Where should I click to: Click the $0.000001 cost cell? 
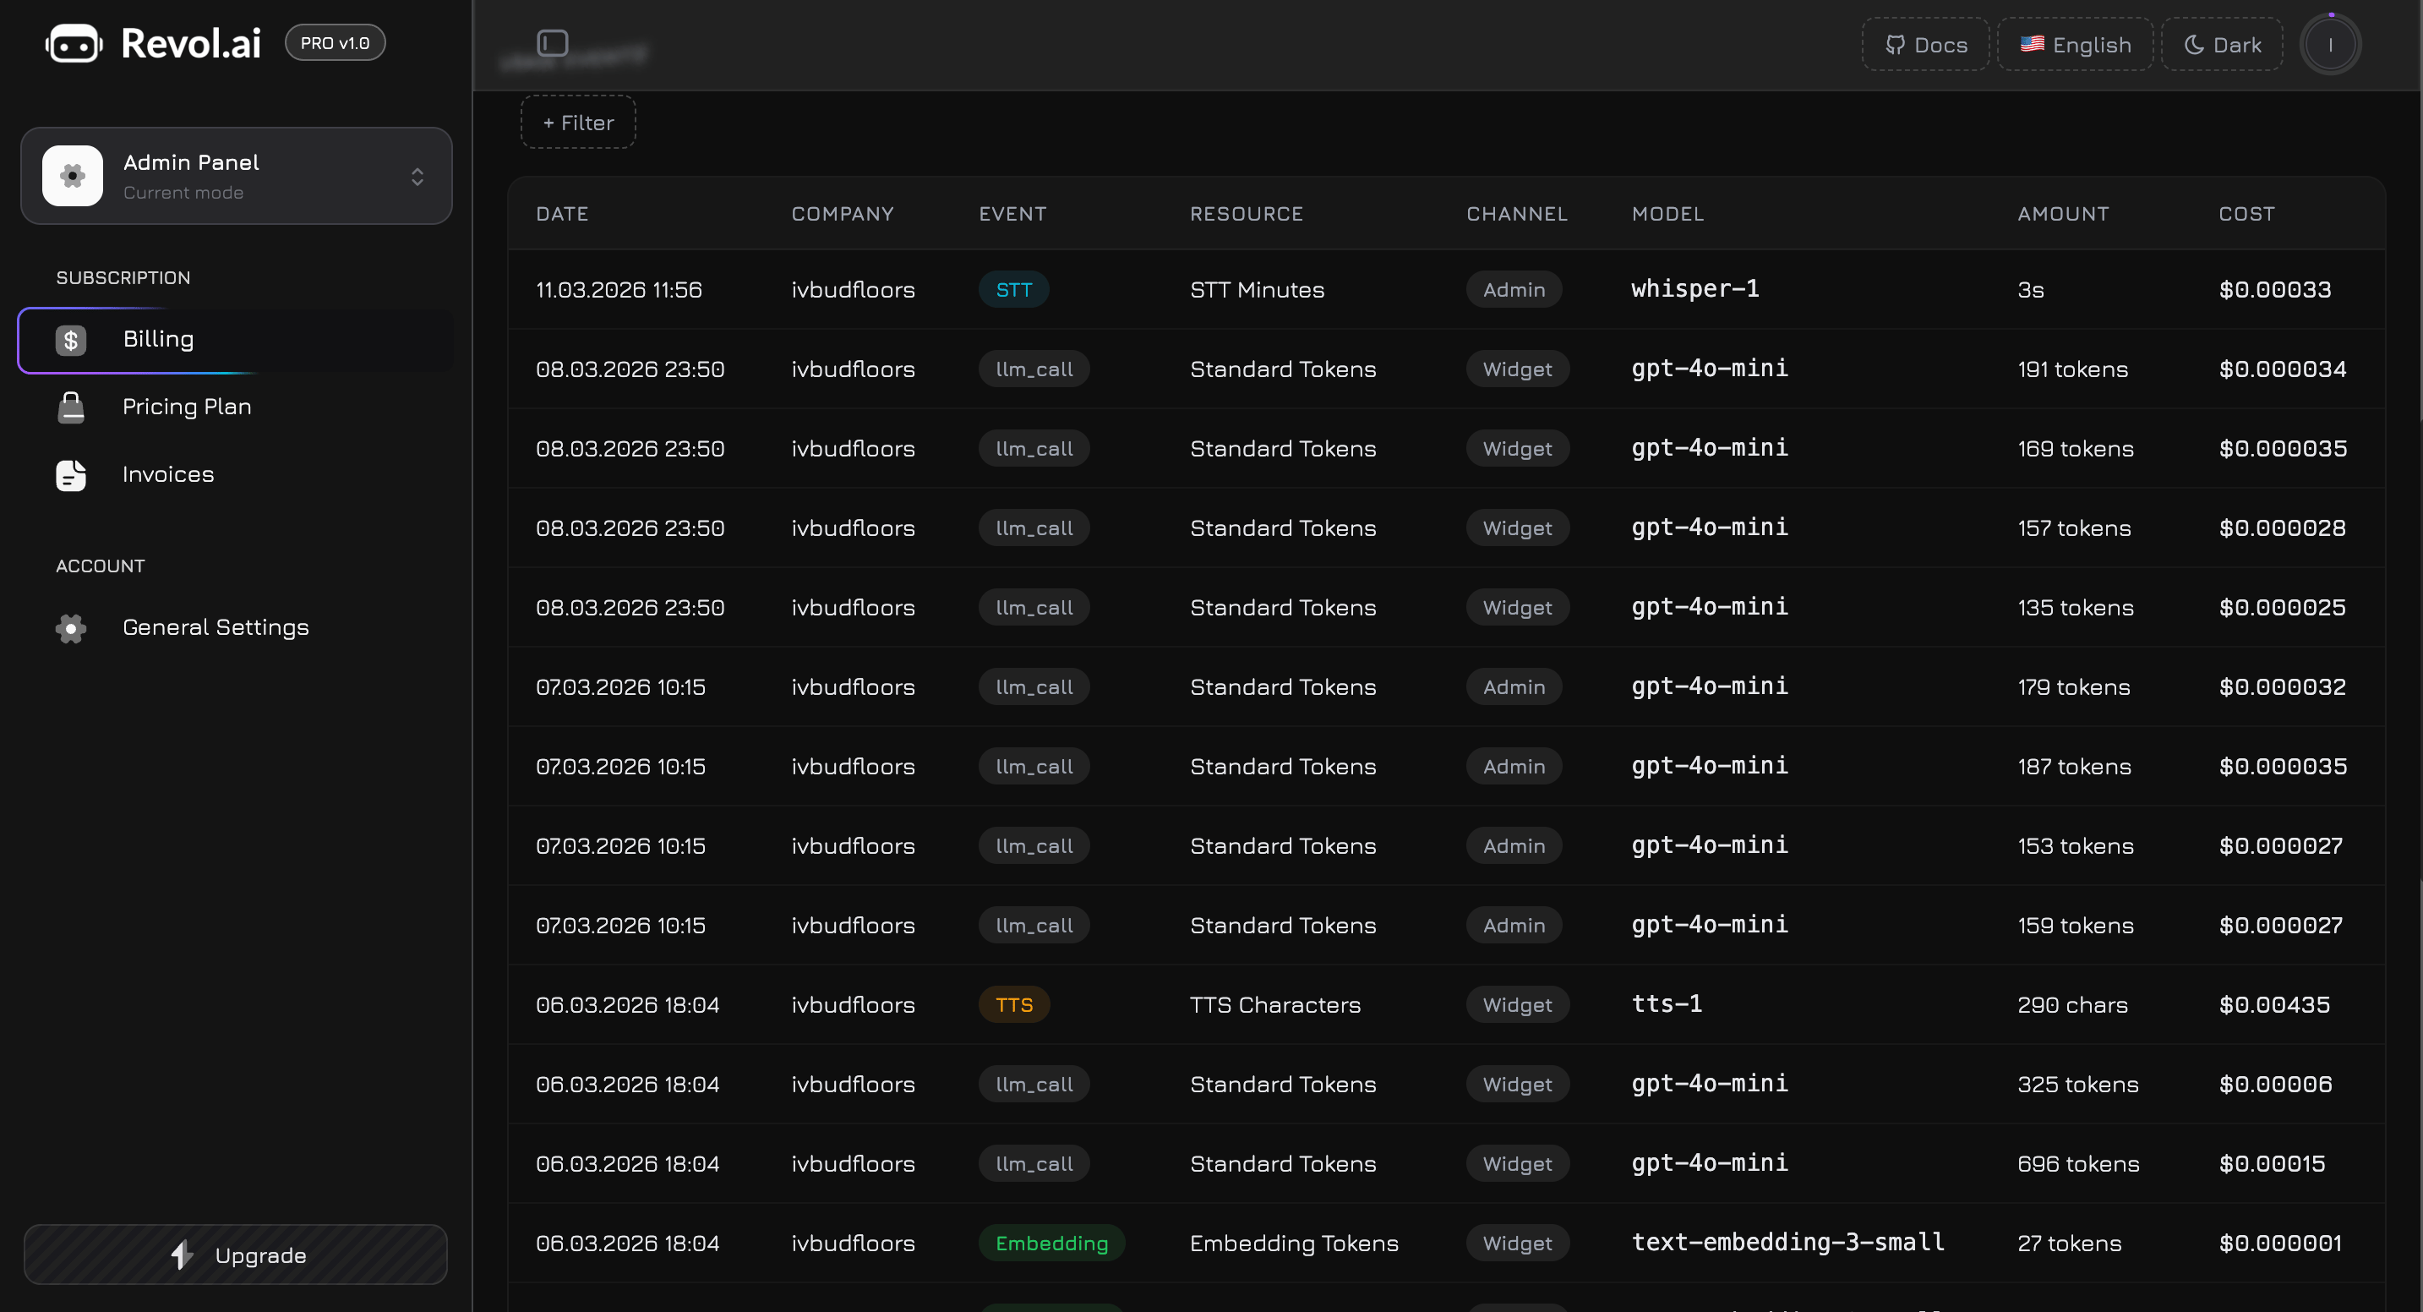coord(2280,1244)
